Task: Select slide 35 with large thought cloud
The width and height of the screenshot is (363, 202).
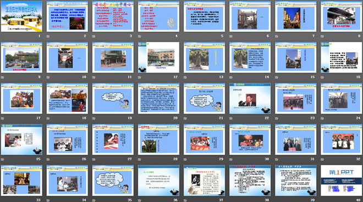Action: pyautogui.click(x=113, y=181)
